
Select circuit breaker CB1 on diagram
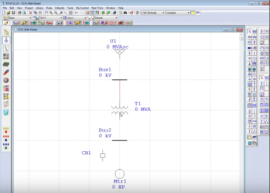[102, 155]
